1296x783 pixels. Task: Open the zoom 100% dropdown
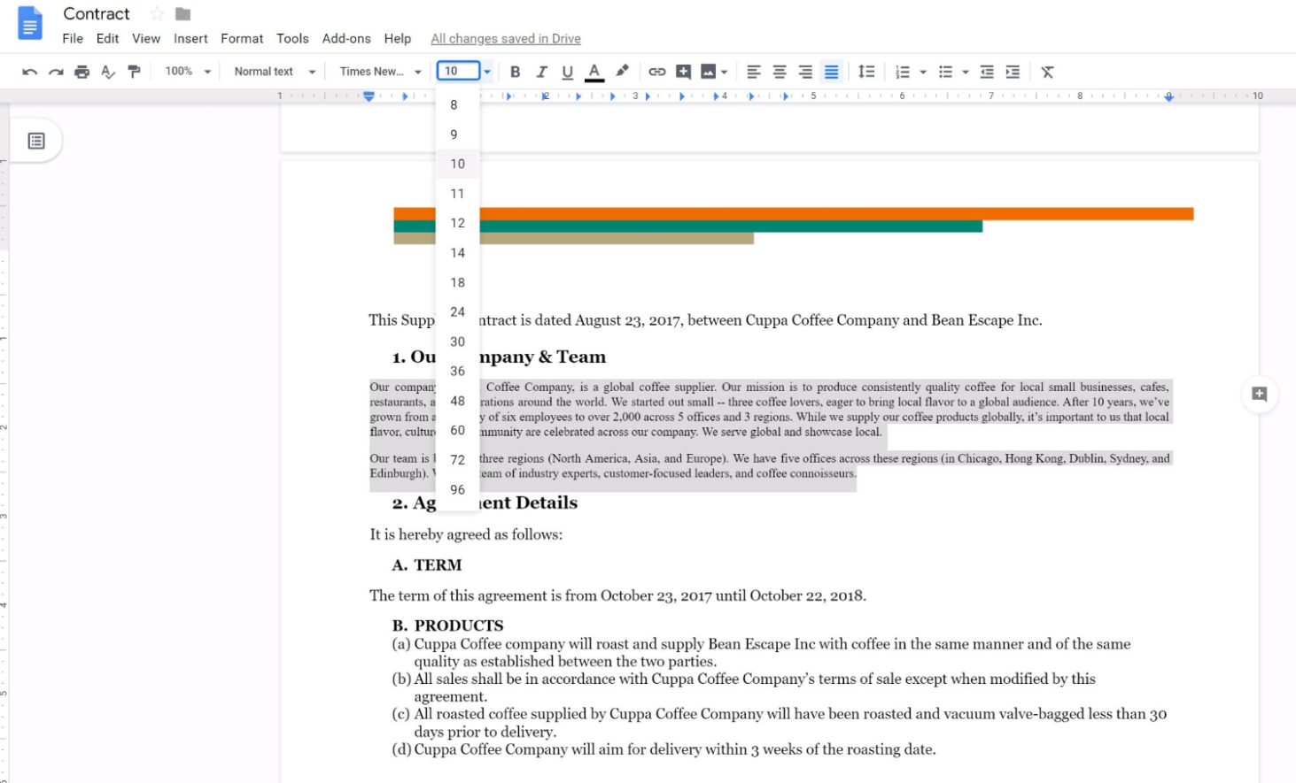tap(188, 71)
